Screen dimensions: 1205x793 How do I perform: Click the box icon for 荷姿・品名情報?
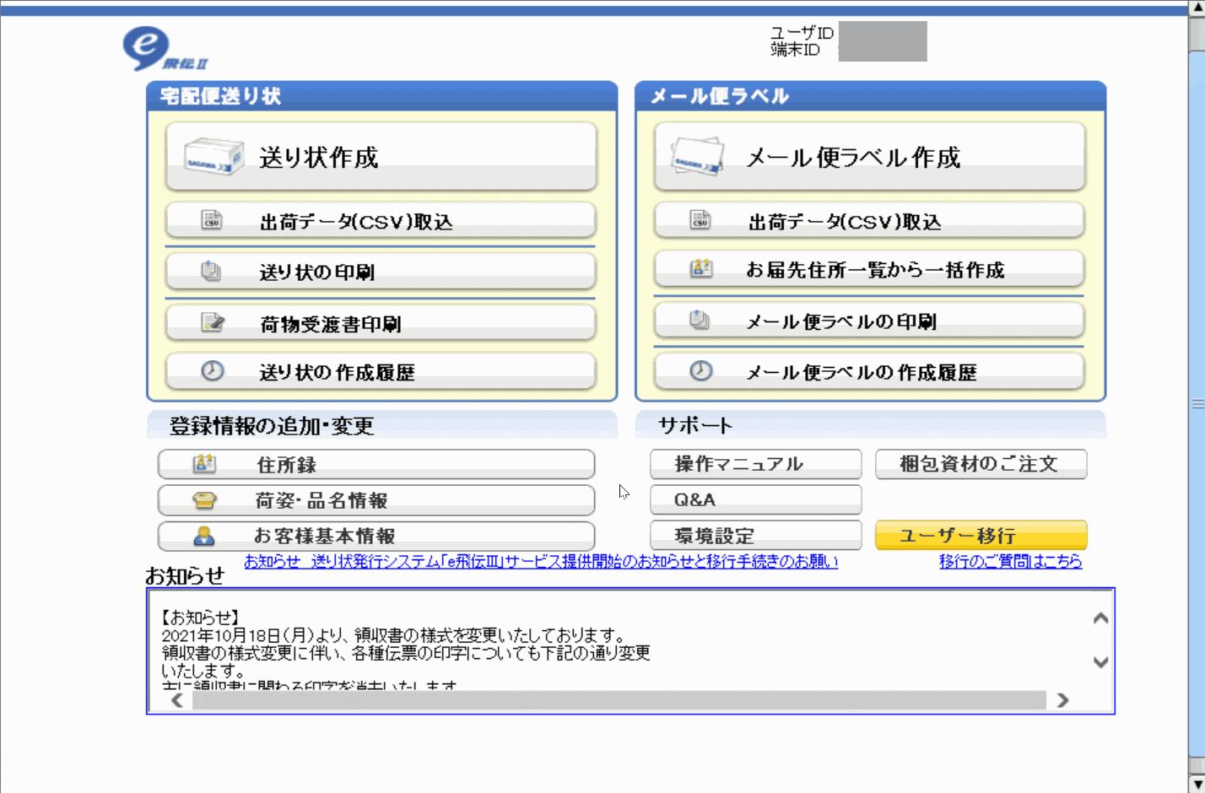(204, 500)
